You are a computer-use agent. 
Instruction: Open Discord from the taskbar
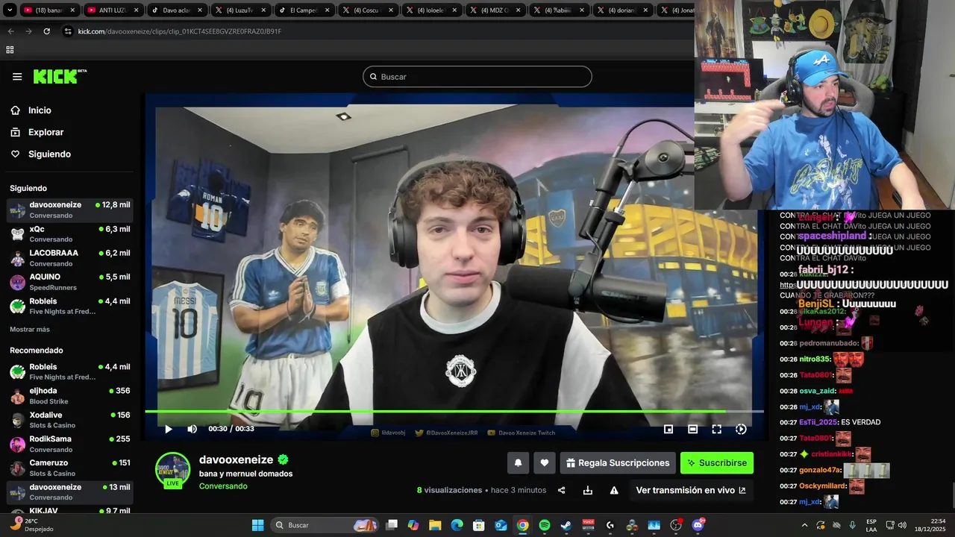coord(698,525)
